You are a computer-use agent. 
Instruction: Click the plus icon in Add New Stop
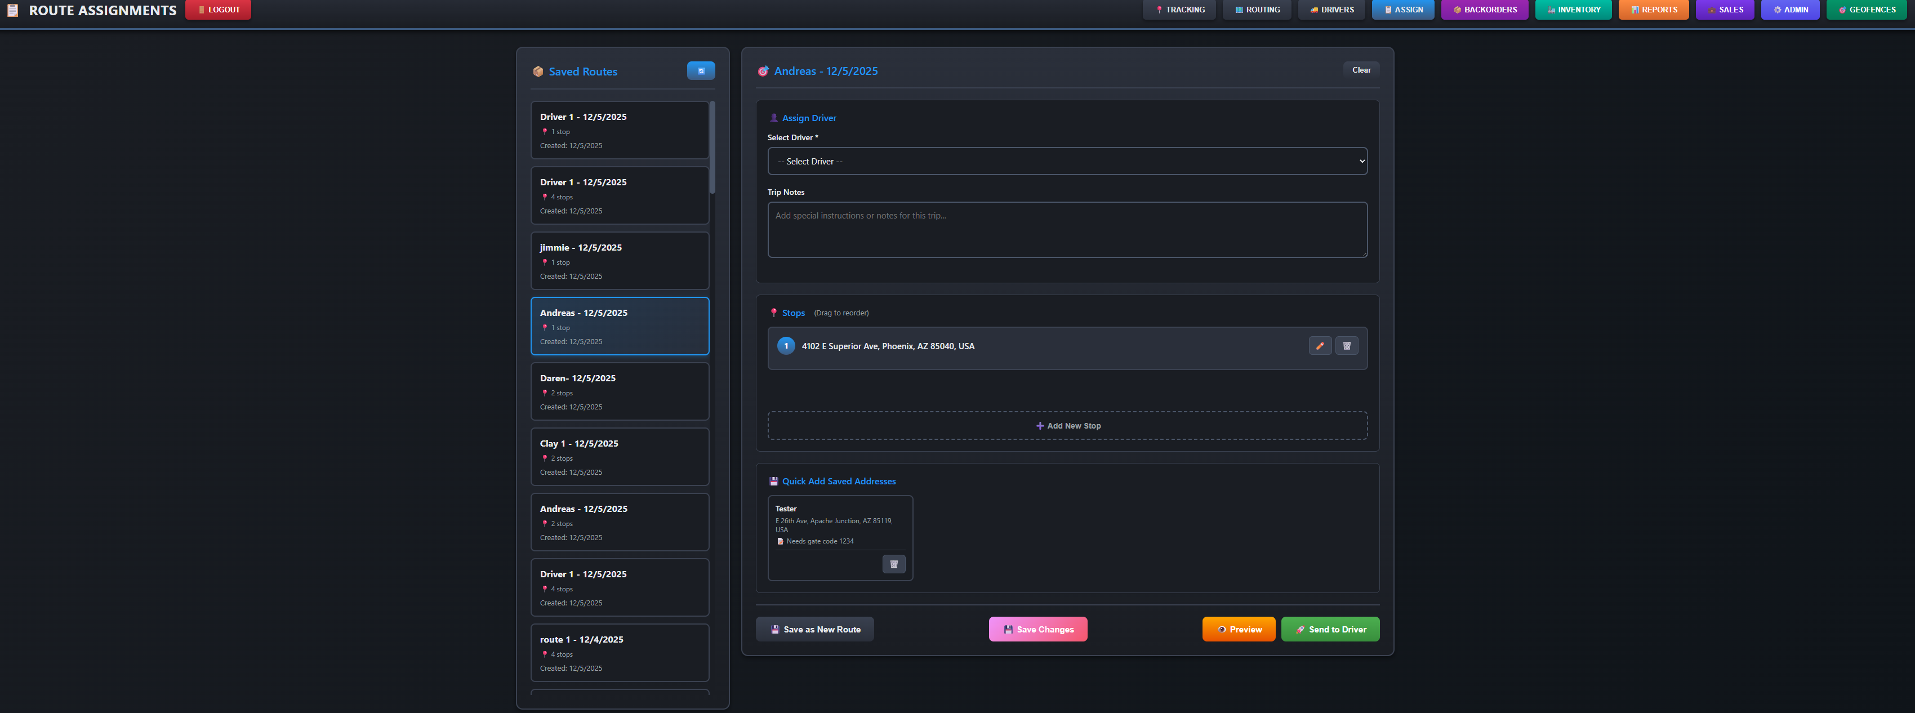pos(1039,426)
